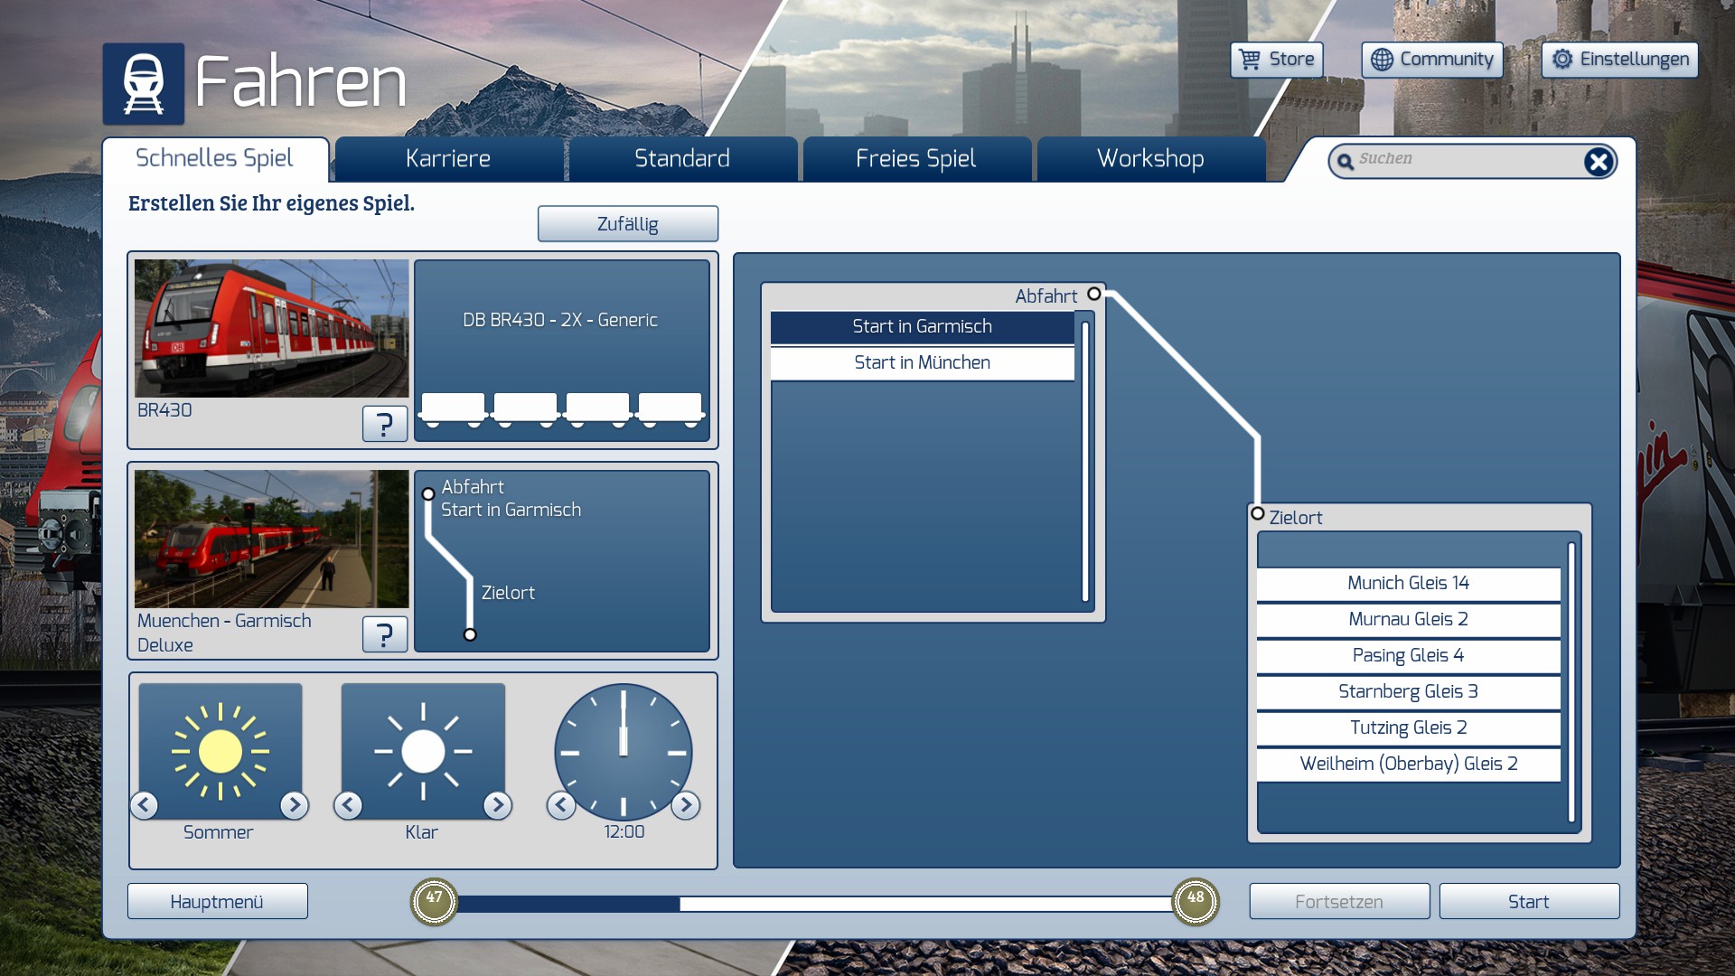Choose Start in München departure
Viewport: 1735px width, 976px height.
pyautogui.click(x=922, y=362)
